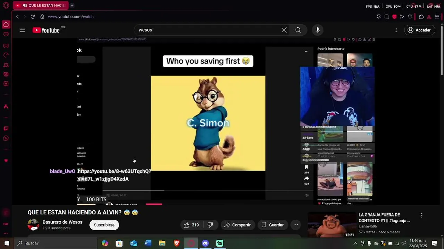
Task: Open Brave browser from taskbar
Action: [x=177, y=243]
